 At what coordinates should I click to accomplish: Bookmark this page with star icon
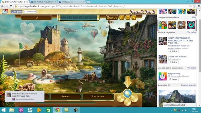(194, 6)
